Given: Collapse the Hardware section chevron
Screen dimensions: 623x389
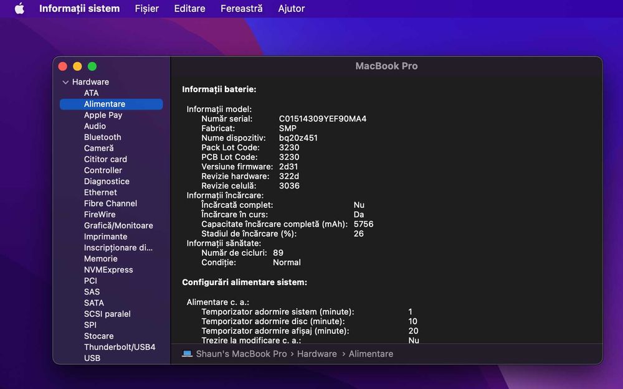Looking at the screenshot, I should pyautogui.click(x=65, y=82).
